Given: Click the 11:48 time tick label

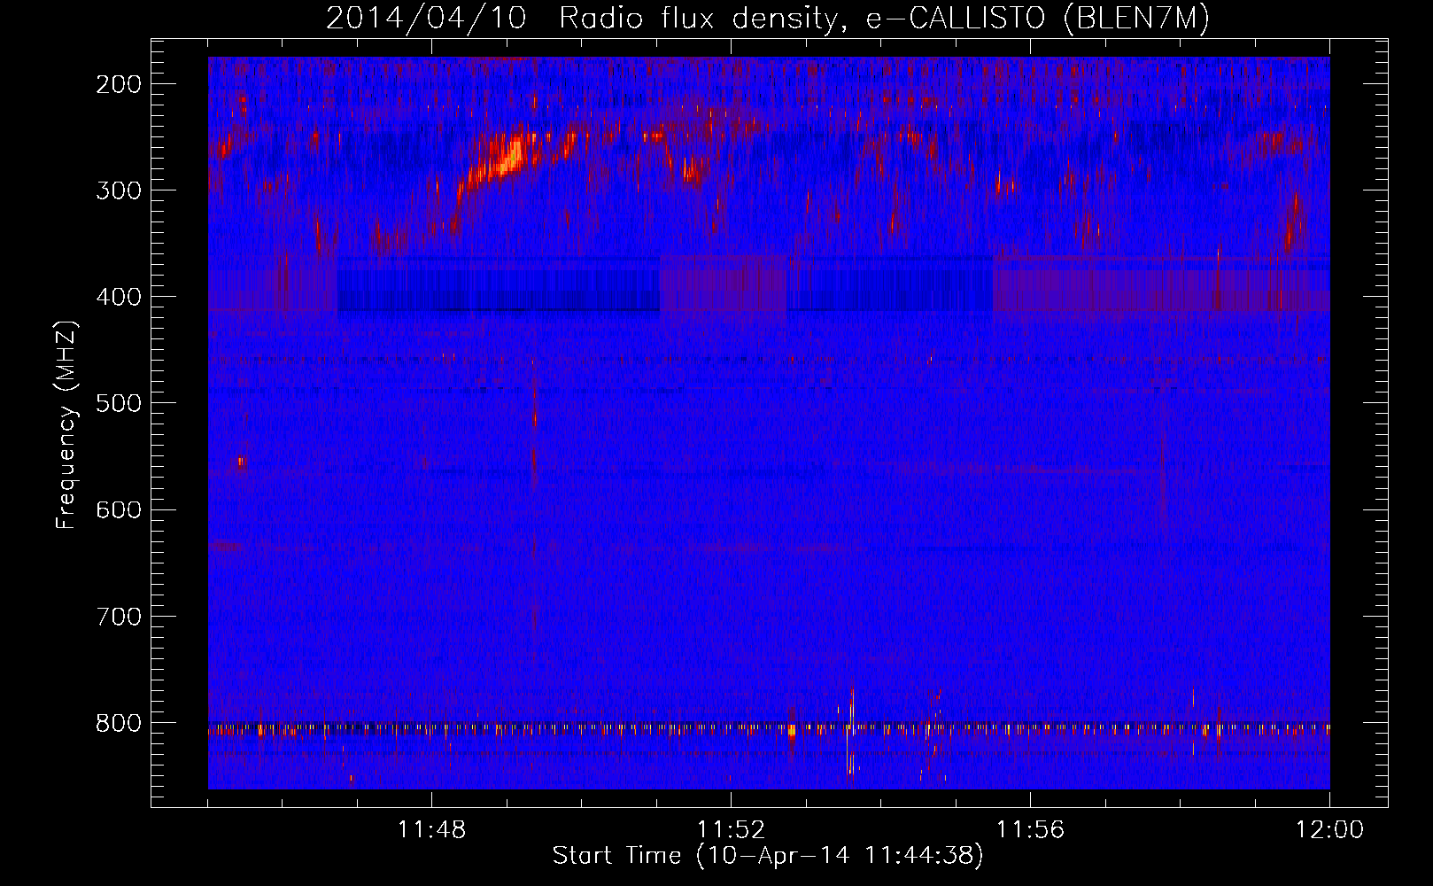Looking at the screenshot, I should (x=432, y=829).
